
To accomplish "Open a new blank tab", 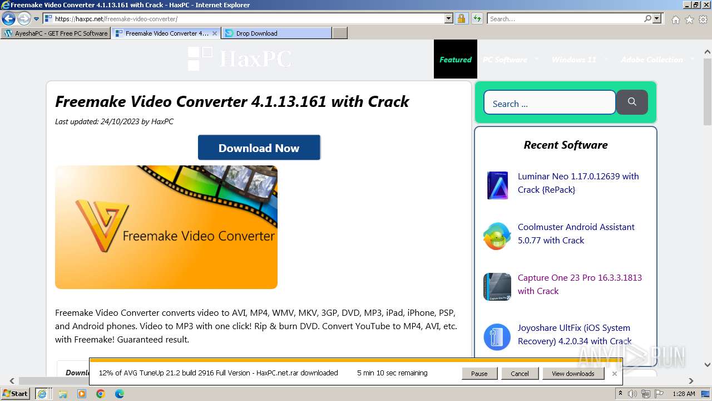I will point(340,33).
